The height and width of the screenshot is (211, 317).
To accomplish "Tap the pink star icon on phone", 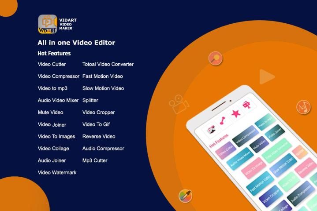I will [236, 113].
